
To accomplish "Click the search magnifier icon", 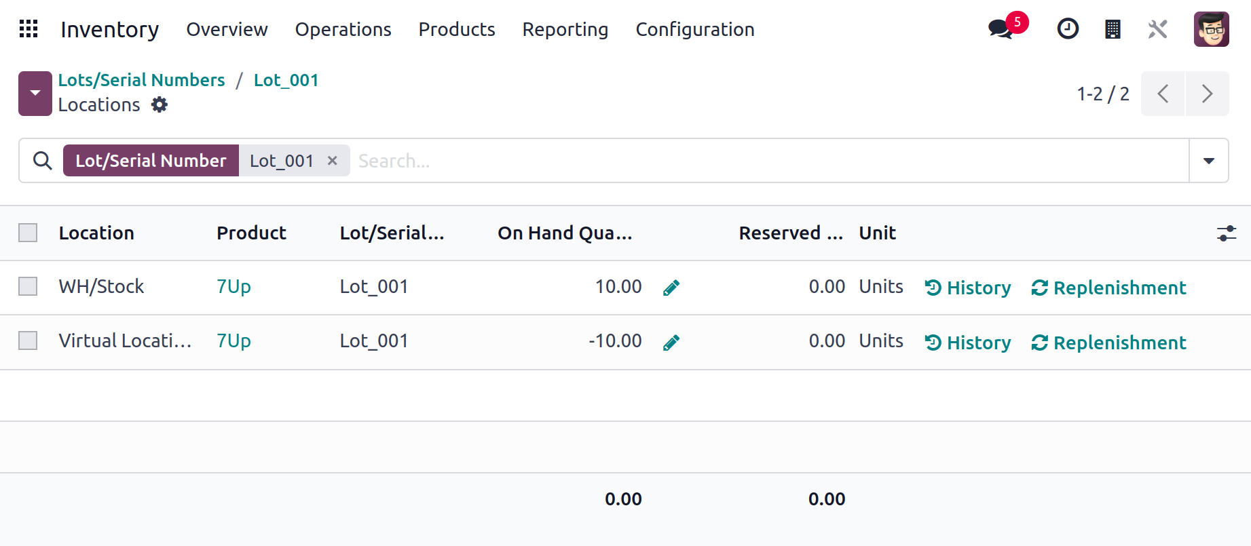I will point(43,161).
